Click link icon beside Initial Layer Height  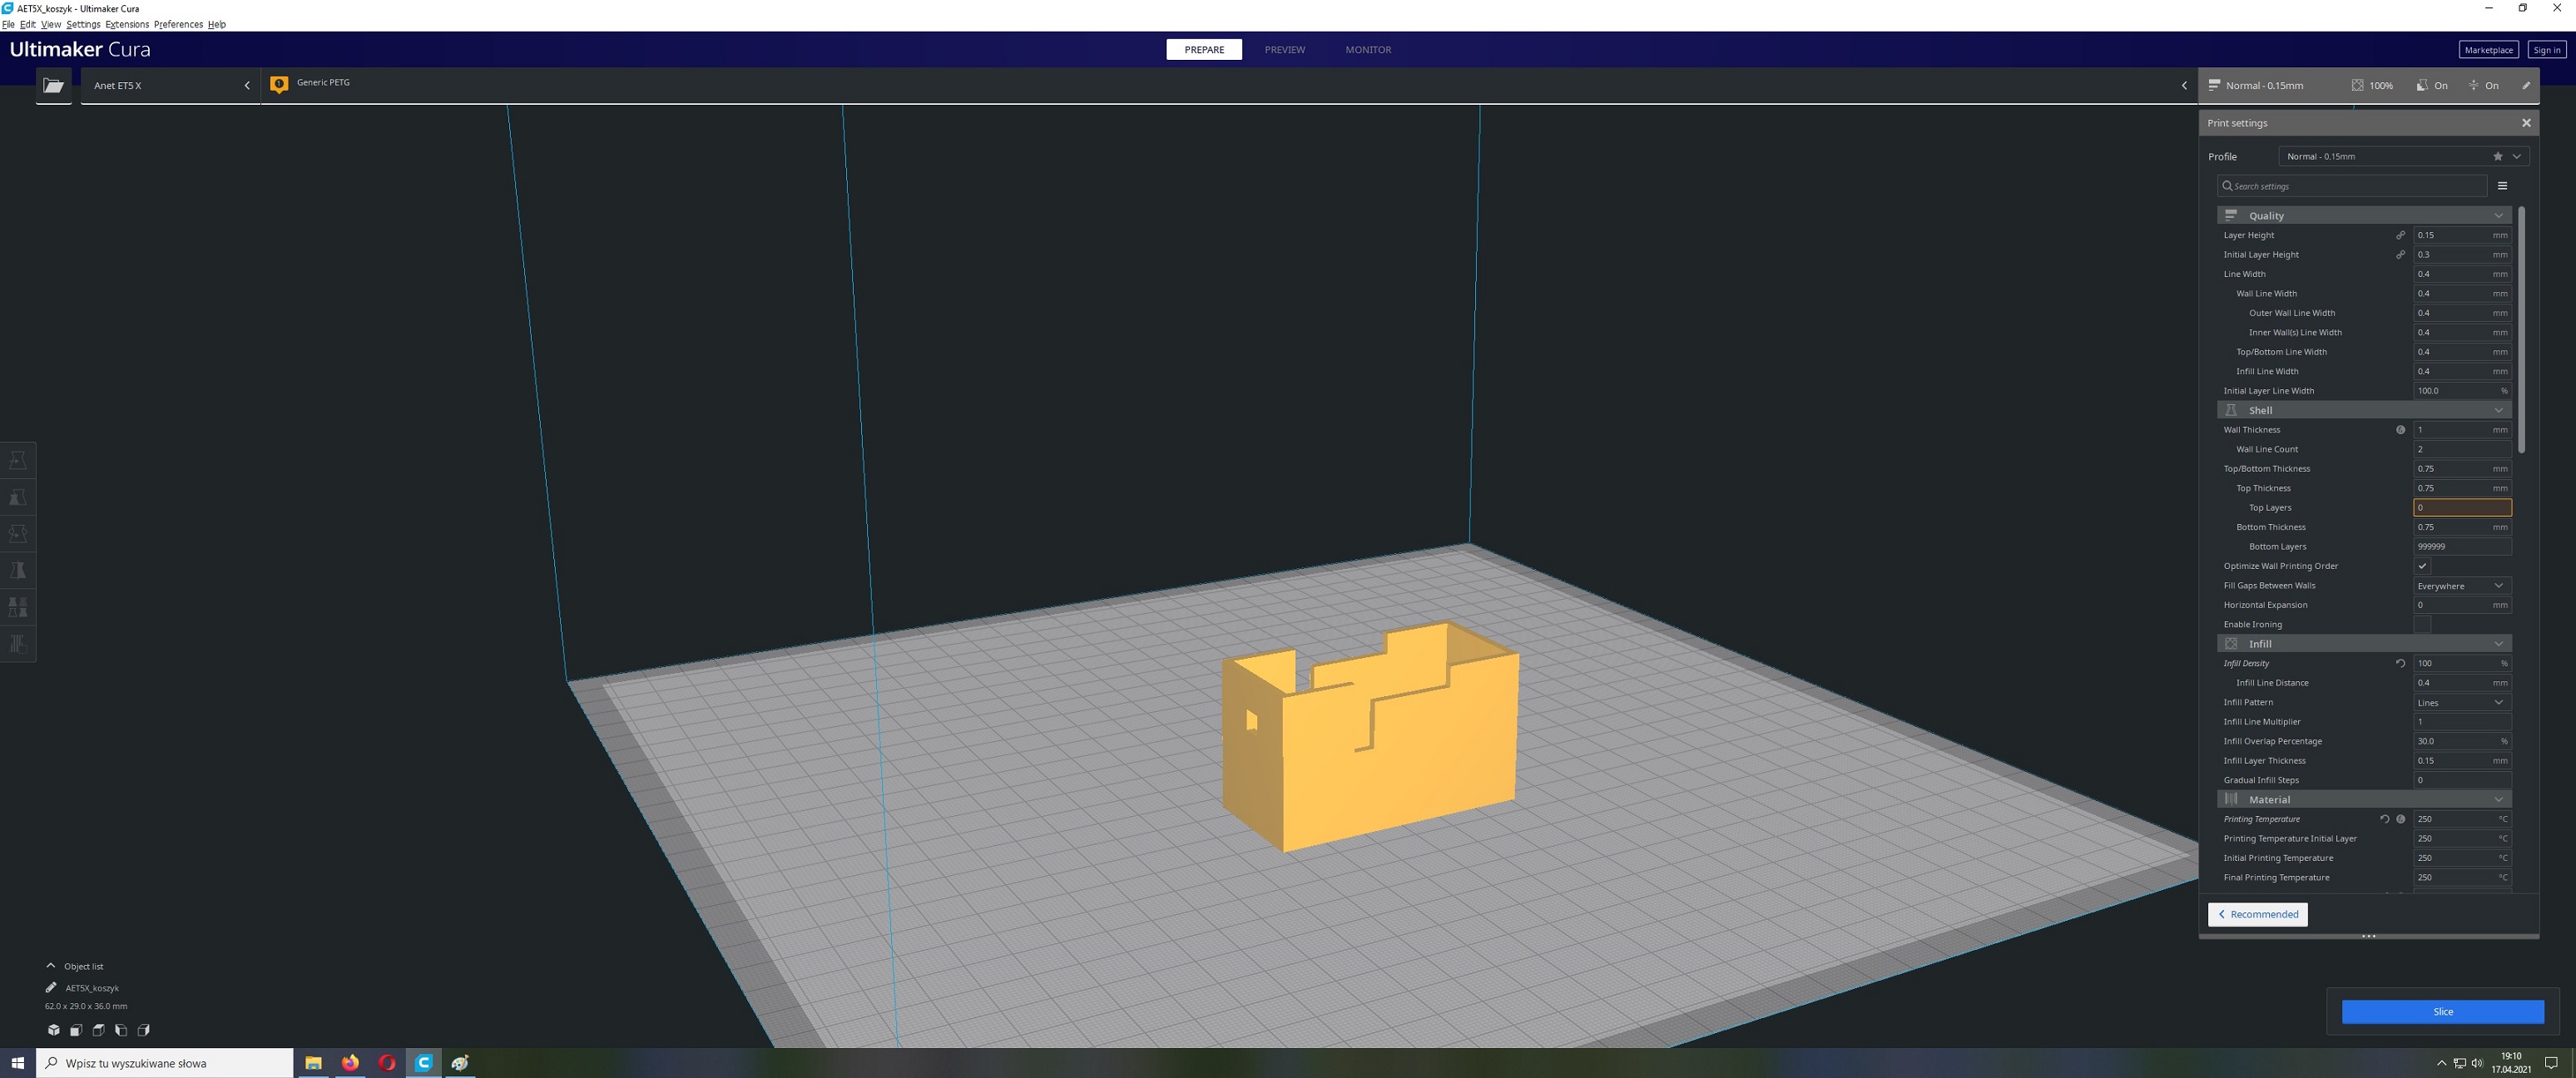(x=2400, y=255)
